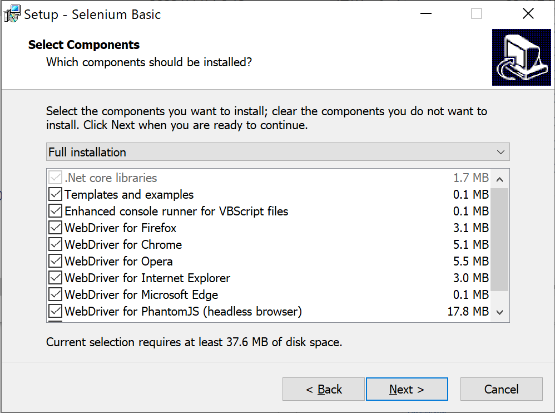555x413 pixels.
Task: Uncheck WebDriver for Chrome
Action: point(54,244)
